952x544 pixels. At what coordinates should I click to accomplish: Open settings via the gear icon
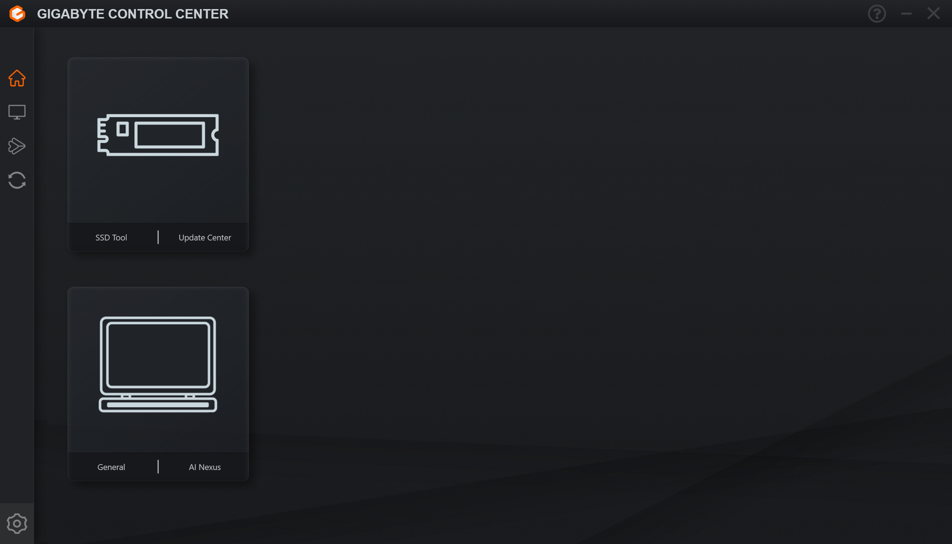[x=17, y=523]
